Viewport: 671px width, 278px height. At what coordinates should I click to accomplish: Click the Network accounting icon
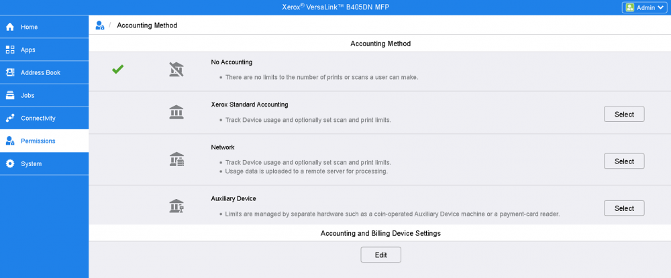click(x=176, y=159)
